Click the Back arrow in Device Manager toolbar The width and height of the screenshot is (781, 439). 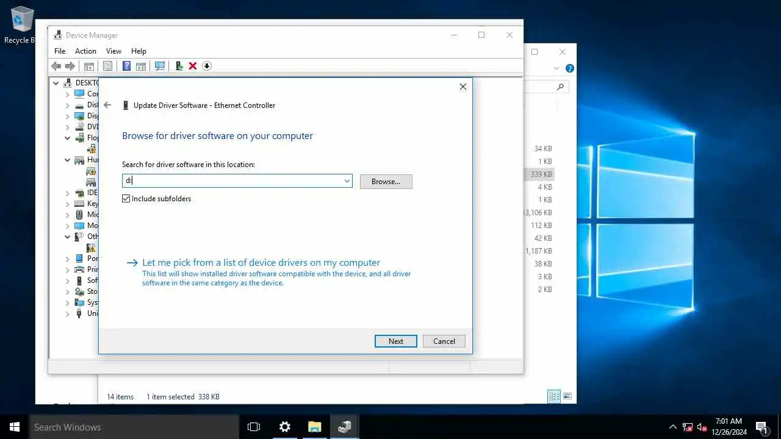(x=56, y=66)
